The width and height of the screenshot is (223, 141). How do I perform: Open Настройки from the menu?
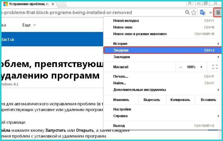[x=162, y=109]
